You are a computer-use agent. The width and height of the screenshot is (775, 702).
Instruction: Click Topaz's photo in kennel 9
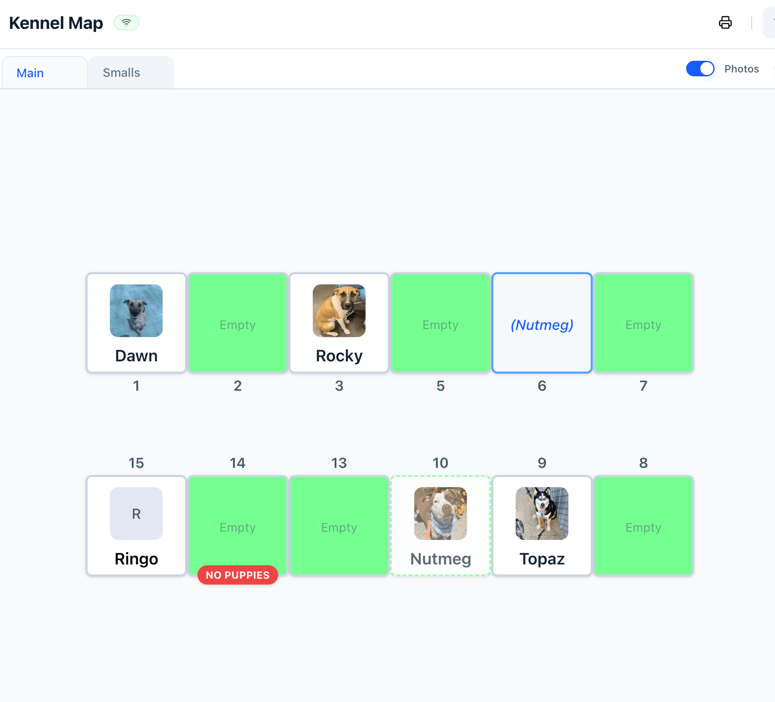[542, 514]
